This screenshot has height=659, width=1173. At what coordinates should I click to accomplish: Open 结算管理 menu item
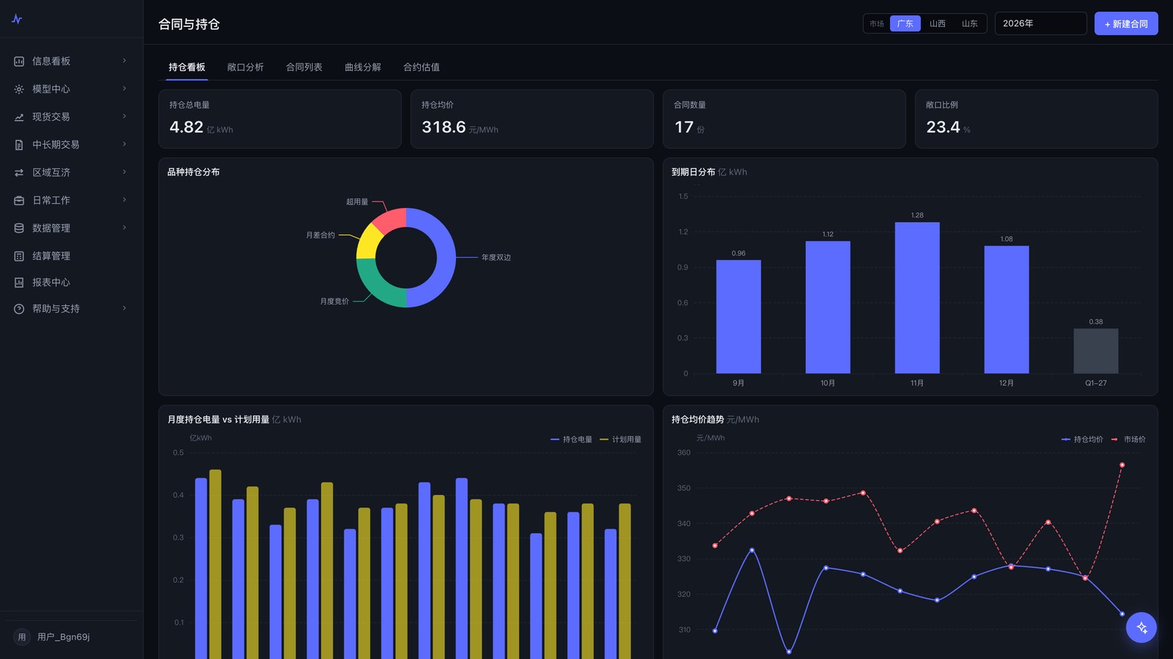pyautogui.click(x=71, y=256)
